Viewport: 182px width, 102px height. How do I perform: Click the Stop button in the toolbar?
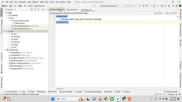point(158,6)
